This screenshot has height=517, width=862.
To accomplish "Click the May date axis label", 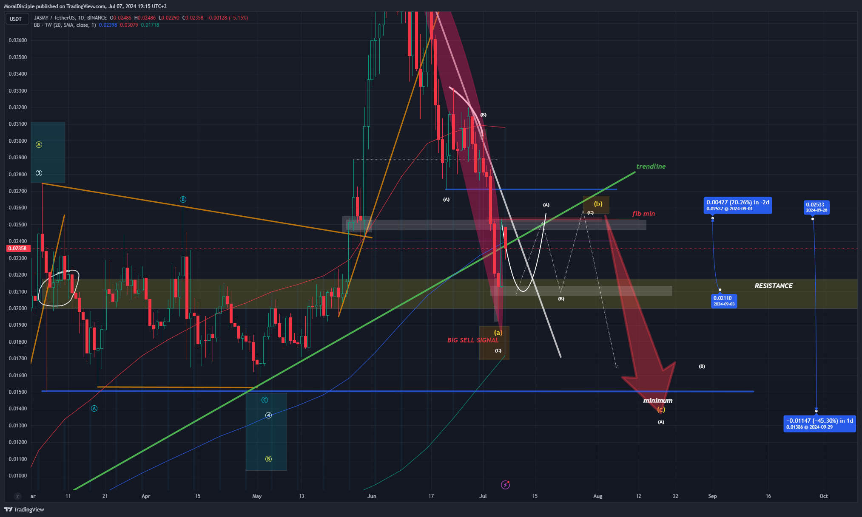I will [257, 496].
